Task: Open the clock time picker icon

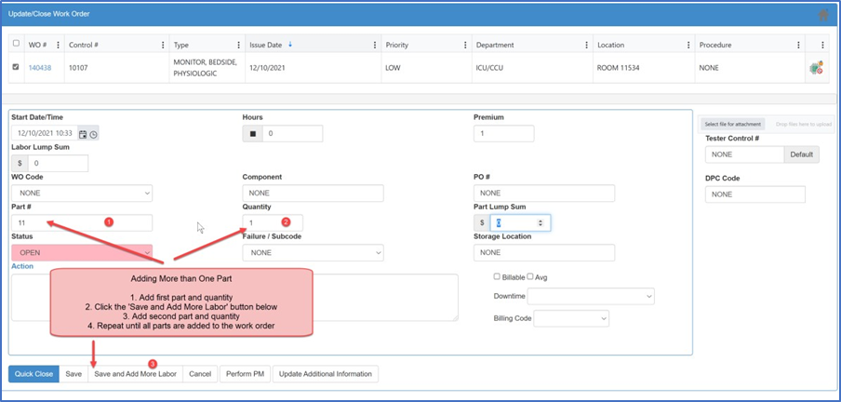Action: point(93,134)
